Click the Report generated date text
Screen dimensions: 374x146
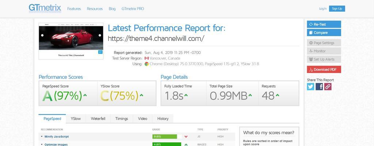click(x=173, y=53)
